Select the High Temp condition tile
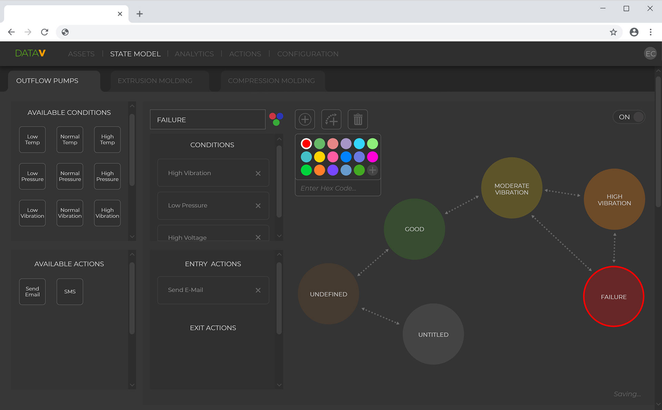662x410 pixels. pyautogui.click(x=107, y=140)
